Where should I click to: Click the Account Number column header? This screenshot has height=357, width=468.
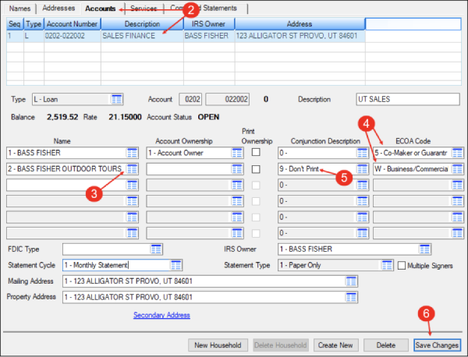73,24
